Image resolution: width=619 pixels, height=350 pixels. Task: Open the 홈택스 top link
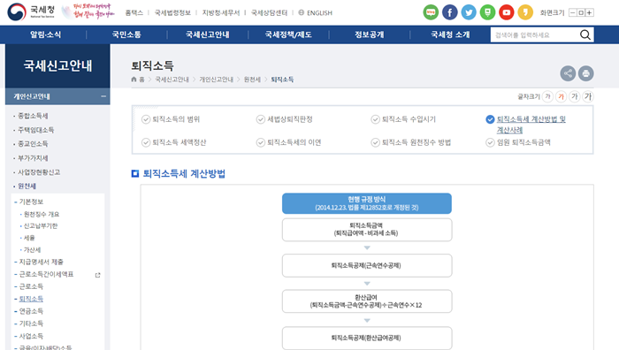tap(134, 12)
